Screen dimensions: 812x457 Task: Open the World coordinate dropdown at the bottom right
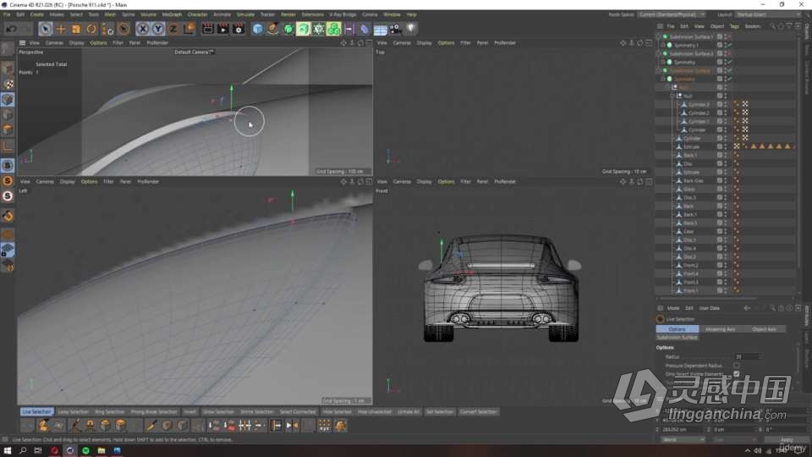pos(683,439)
